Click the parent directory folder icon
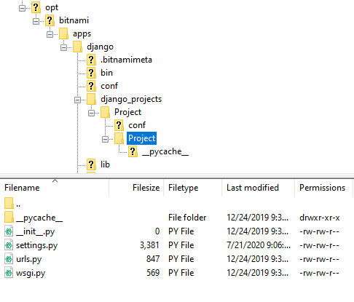The width and height of the screenshot is (354, 302). point(9,203)
